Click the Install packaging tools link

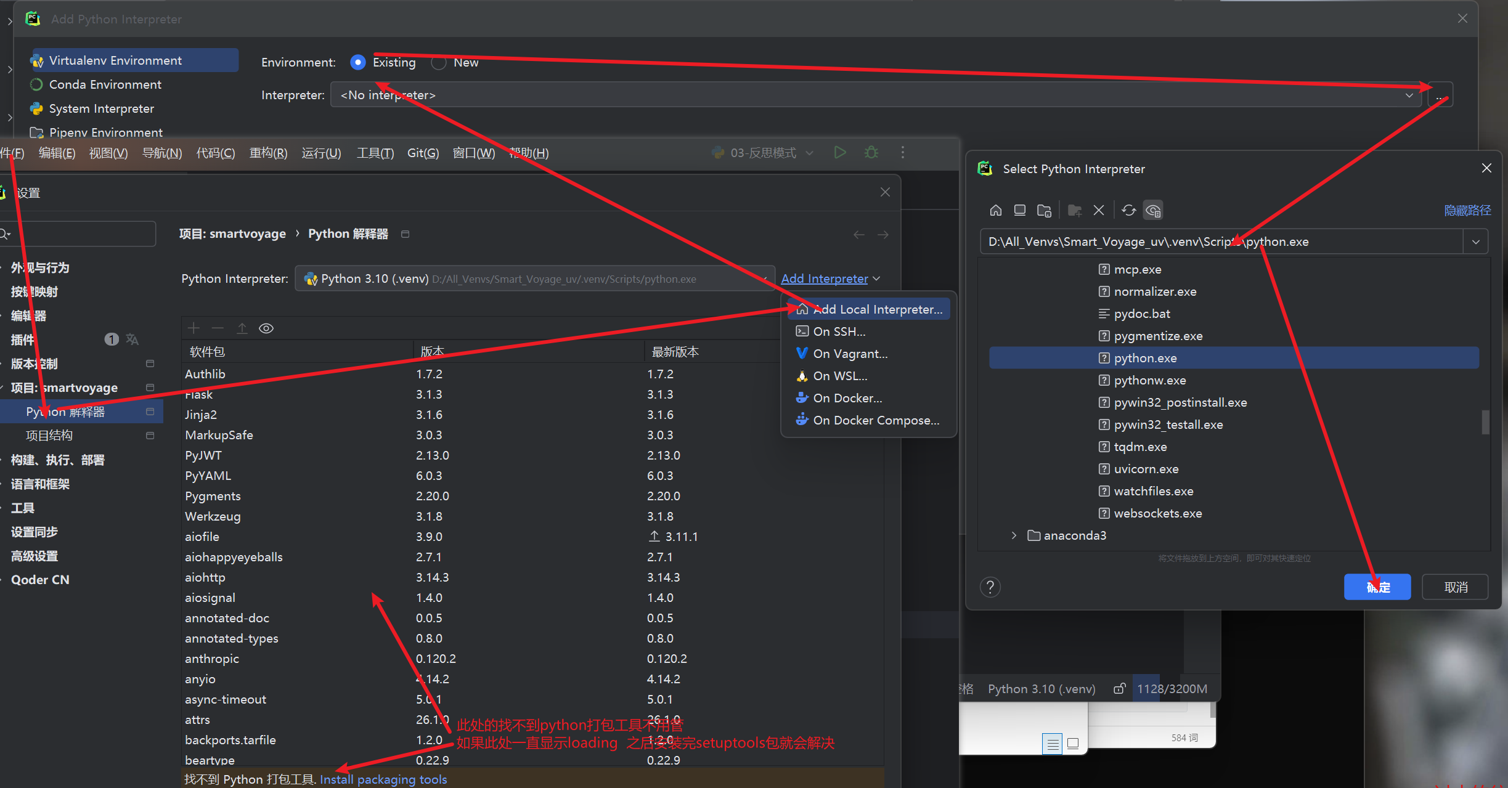point(383,779)
